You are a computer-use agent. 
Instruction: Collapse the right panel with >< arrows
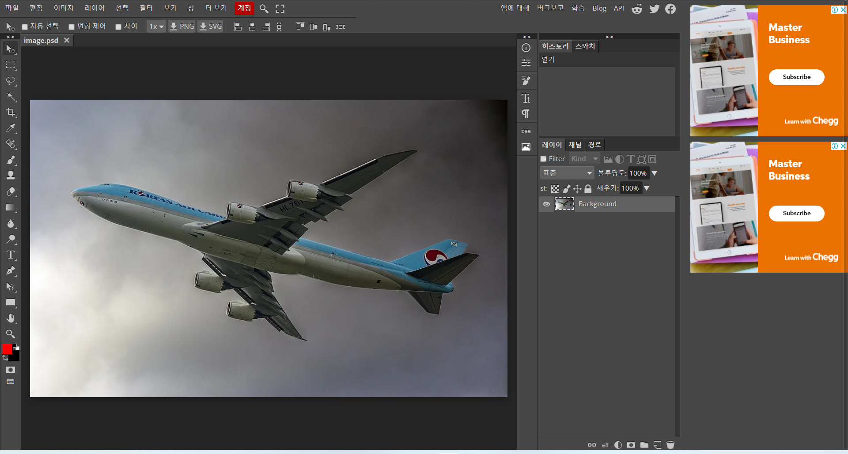point(609,37)
